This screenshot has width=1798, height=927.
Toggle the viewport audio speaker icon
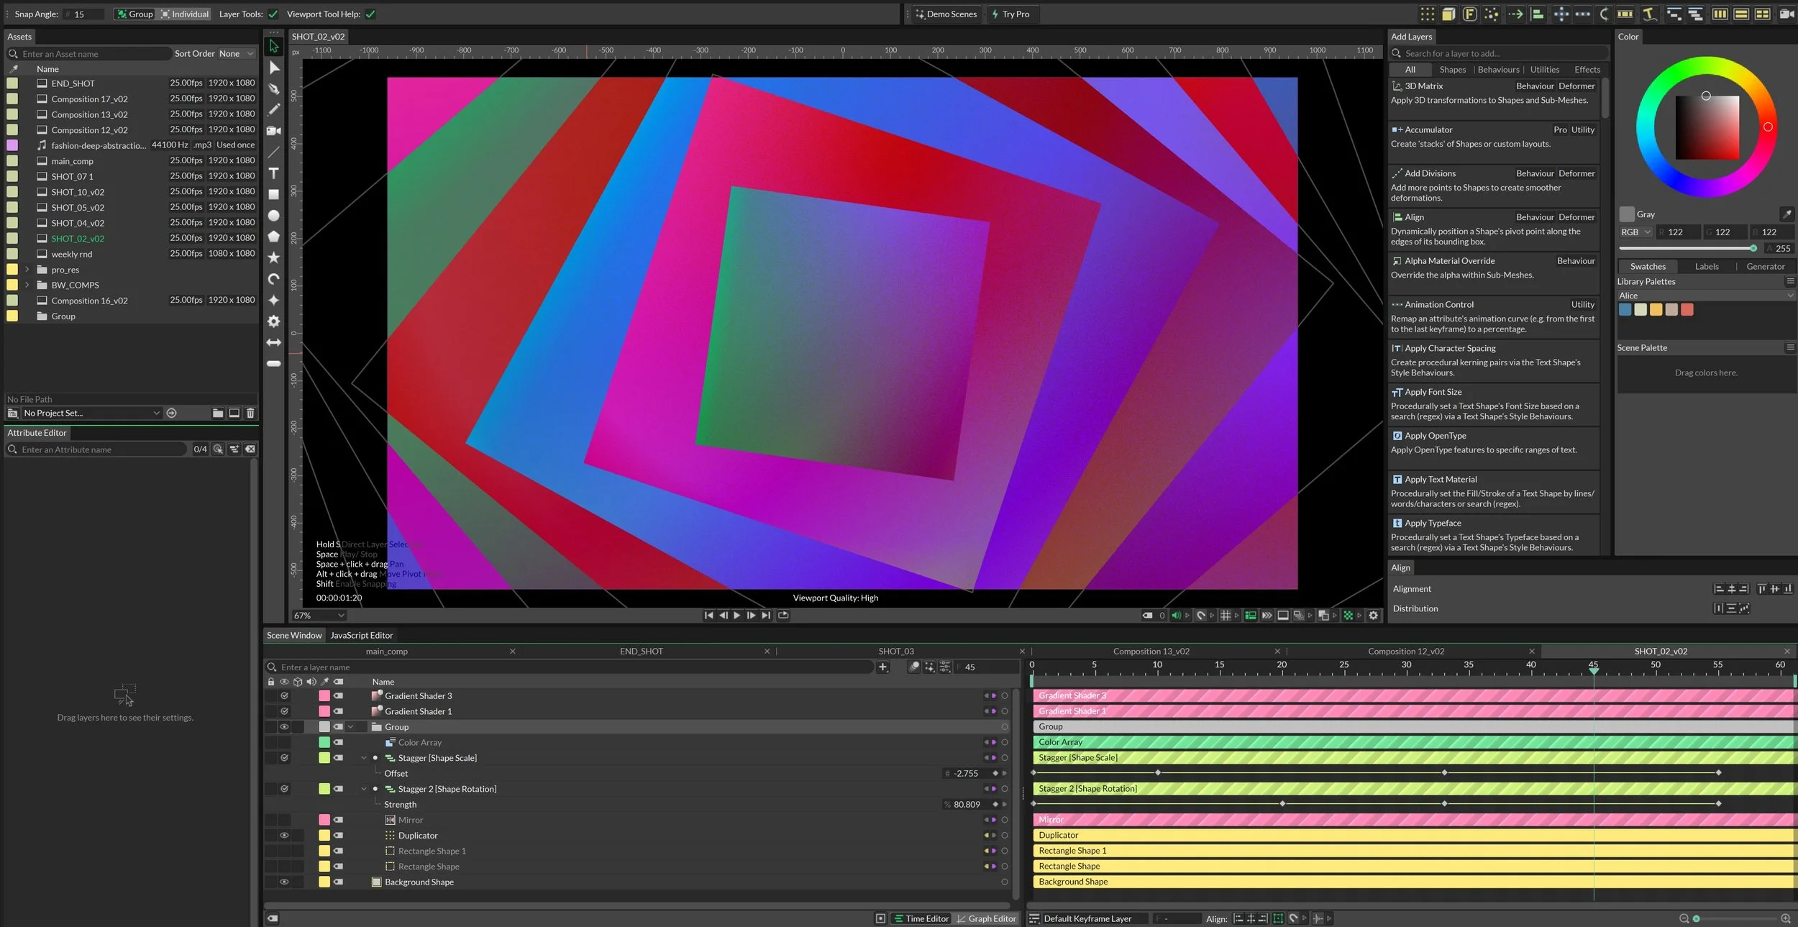(x=1176, y=615)
